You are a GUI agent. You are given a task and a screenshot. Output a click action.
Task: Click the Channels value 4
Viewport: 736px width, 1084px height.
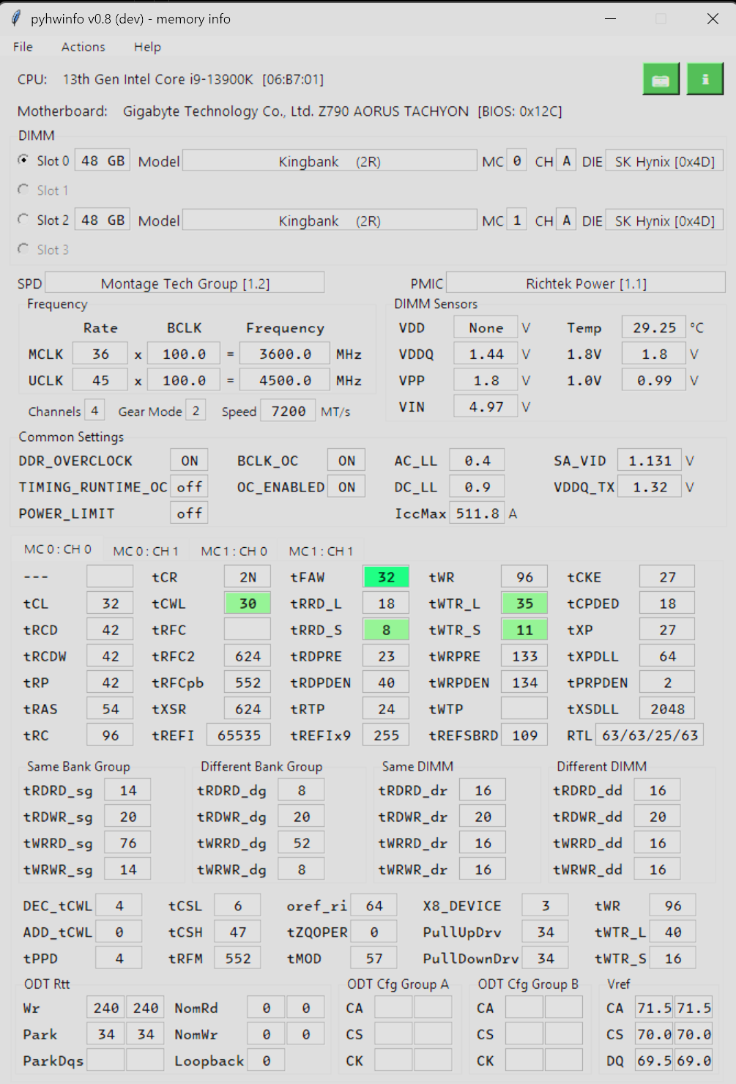point(94,411)
